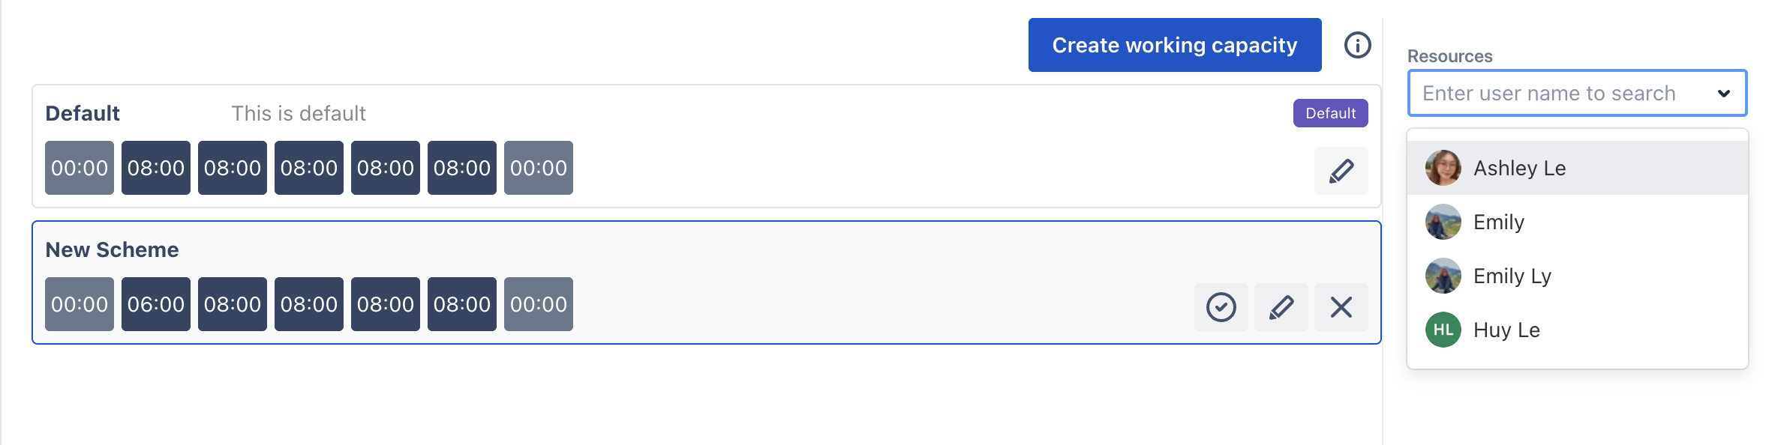Click the info icon beside Create working capacity
The height and width of the screenshot is (445, 1787).
1357,45
